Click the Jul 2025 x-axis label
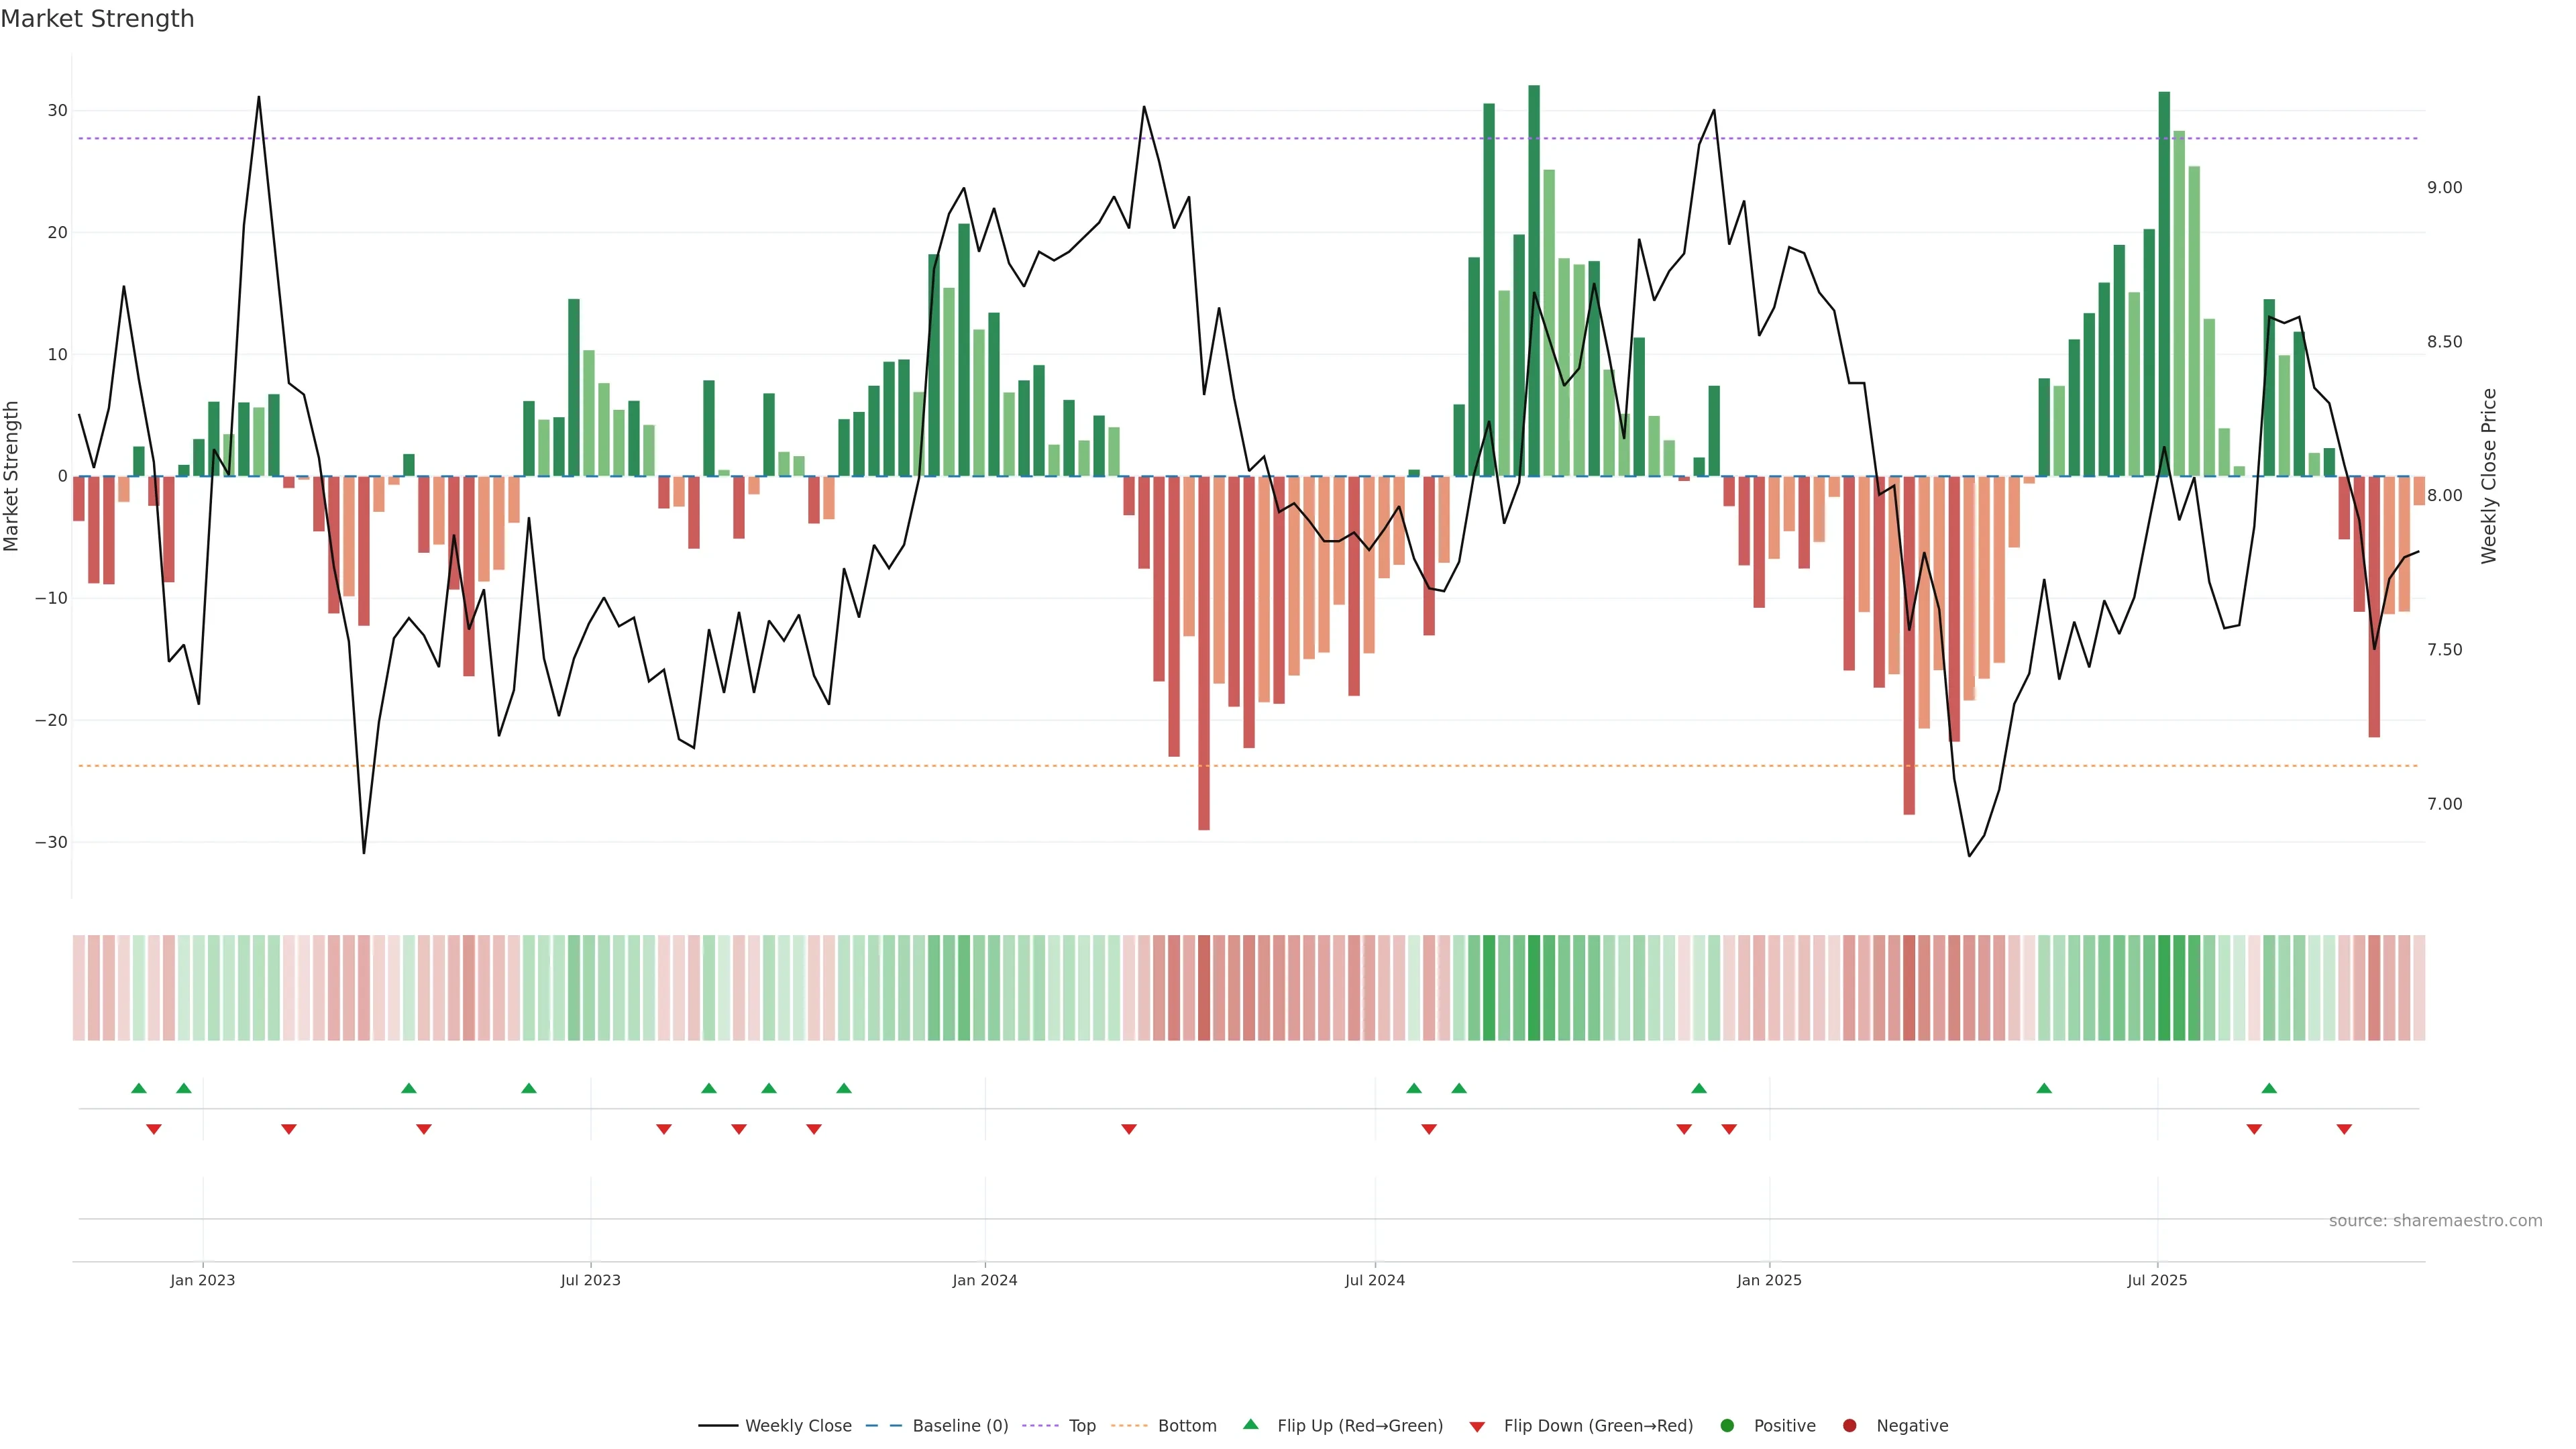The height and width of the screenshot is (1449, 2576). point(2157,1280)
